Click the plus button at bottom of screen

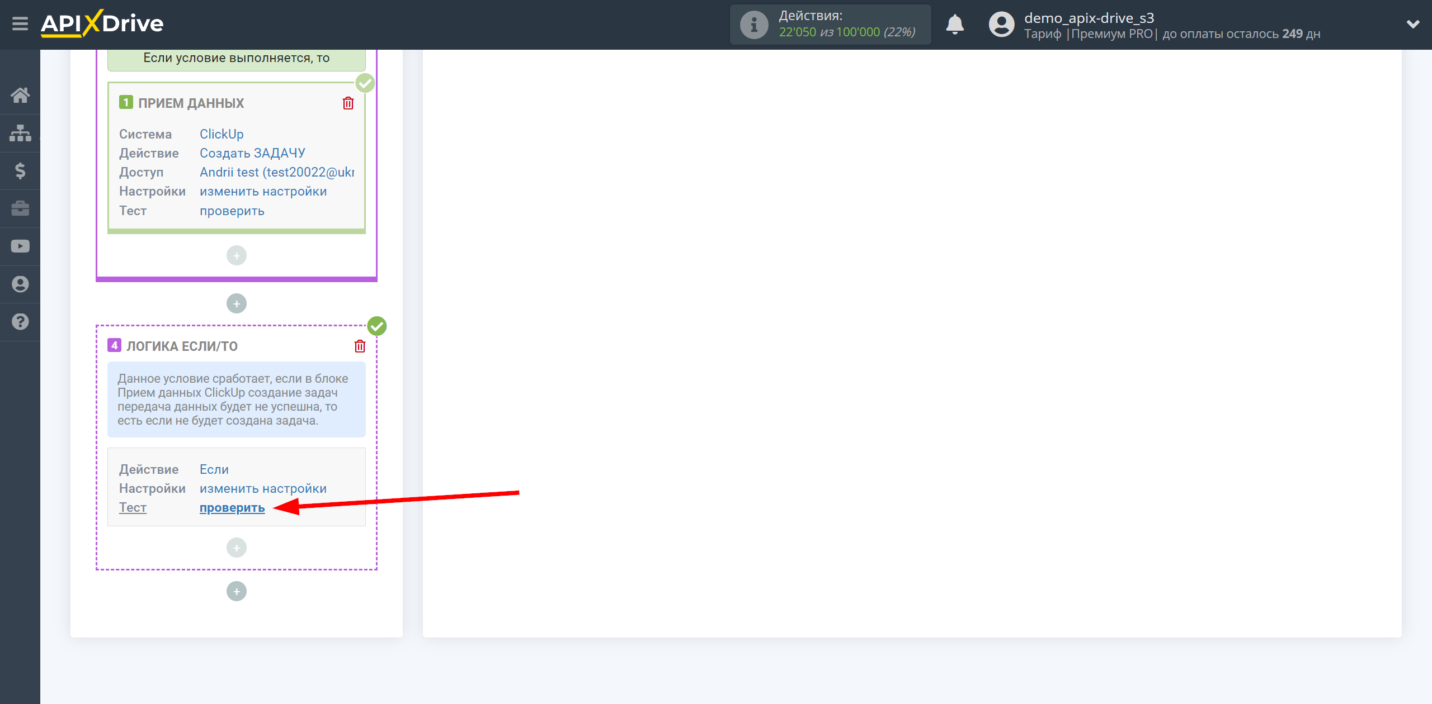[237, 591]
